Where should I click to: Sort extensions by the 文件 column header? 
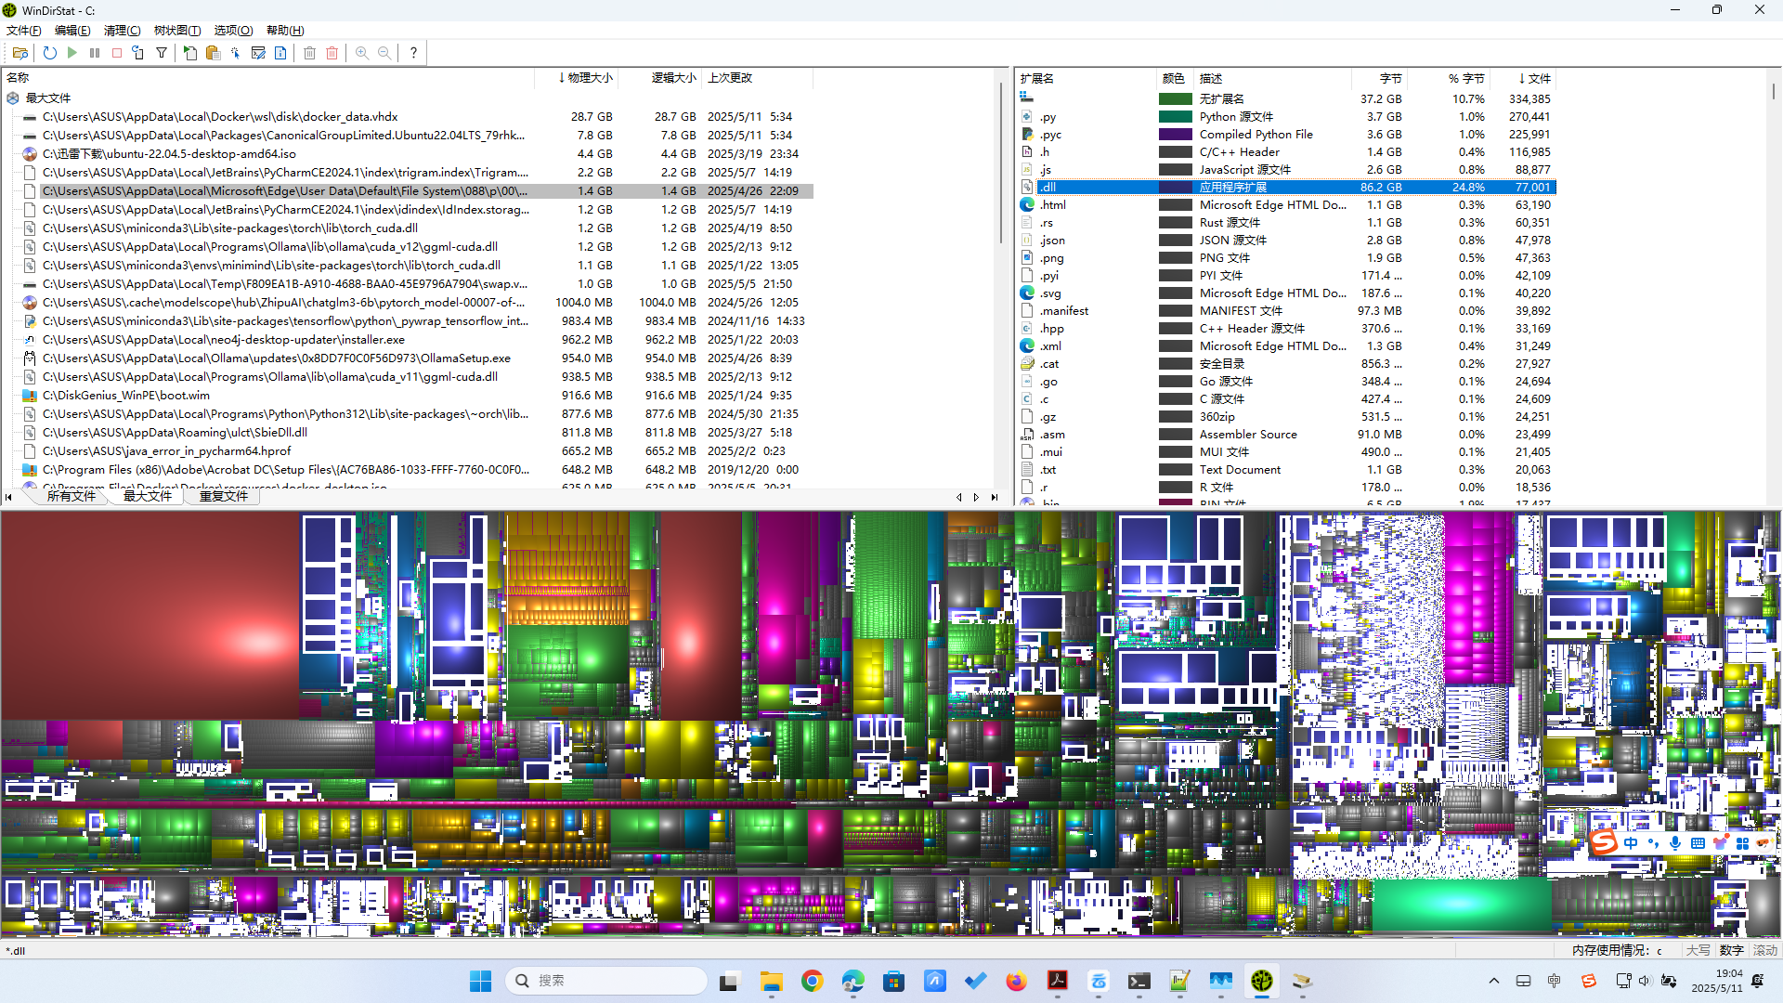point(1534,78)
